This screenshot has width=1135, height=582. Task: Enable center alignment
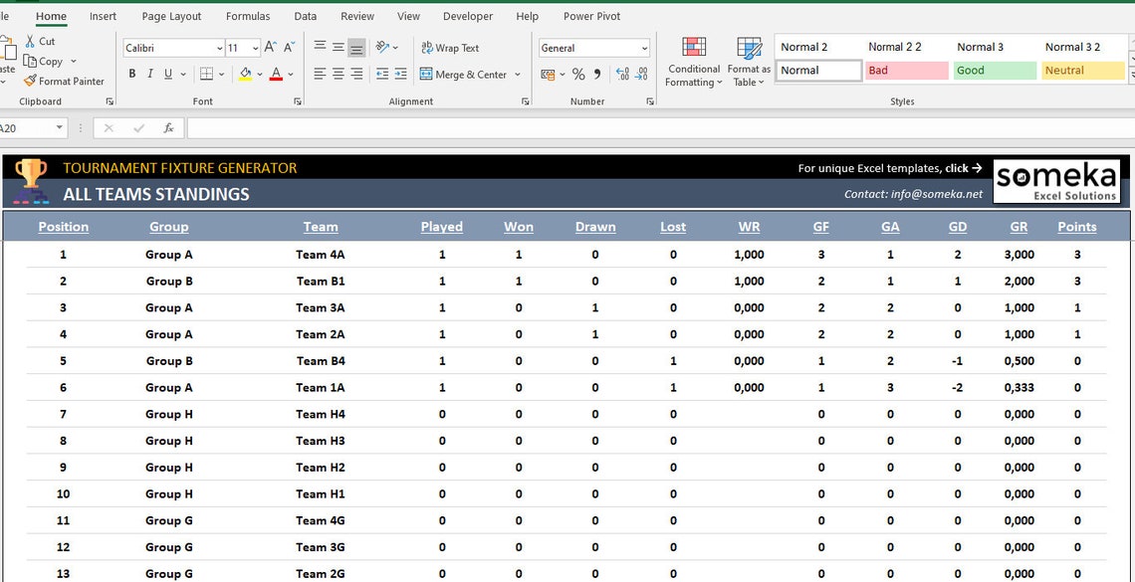(338, 74)
